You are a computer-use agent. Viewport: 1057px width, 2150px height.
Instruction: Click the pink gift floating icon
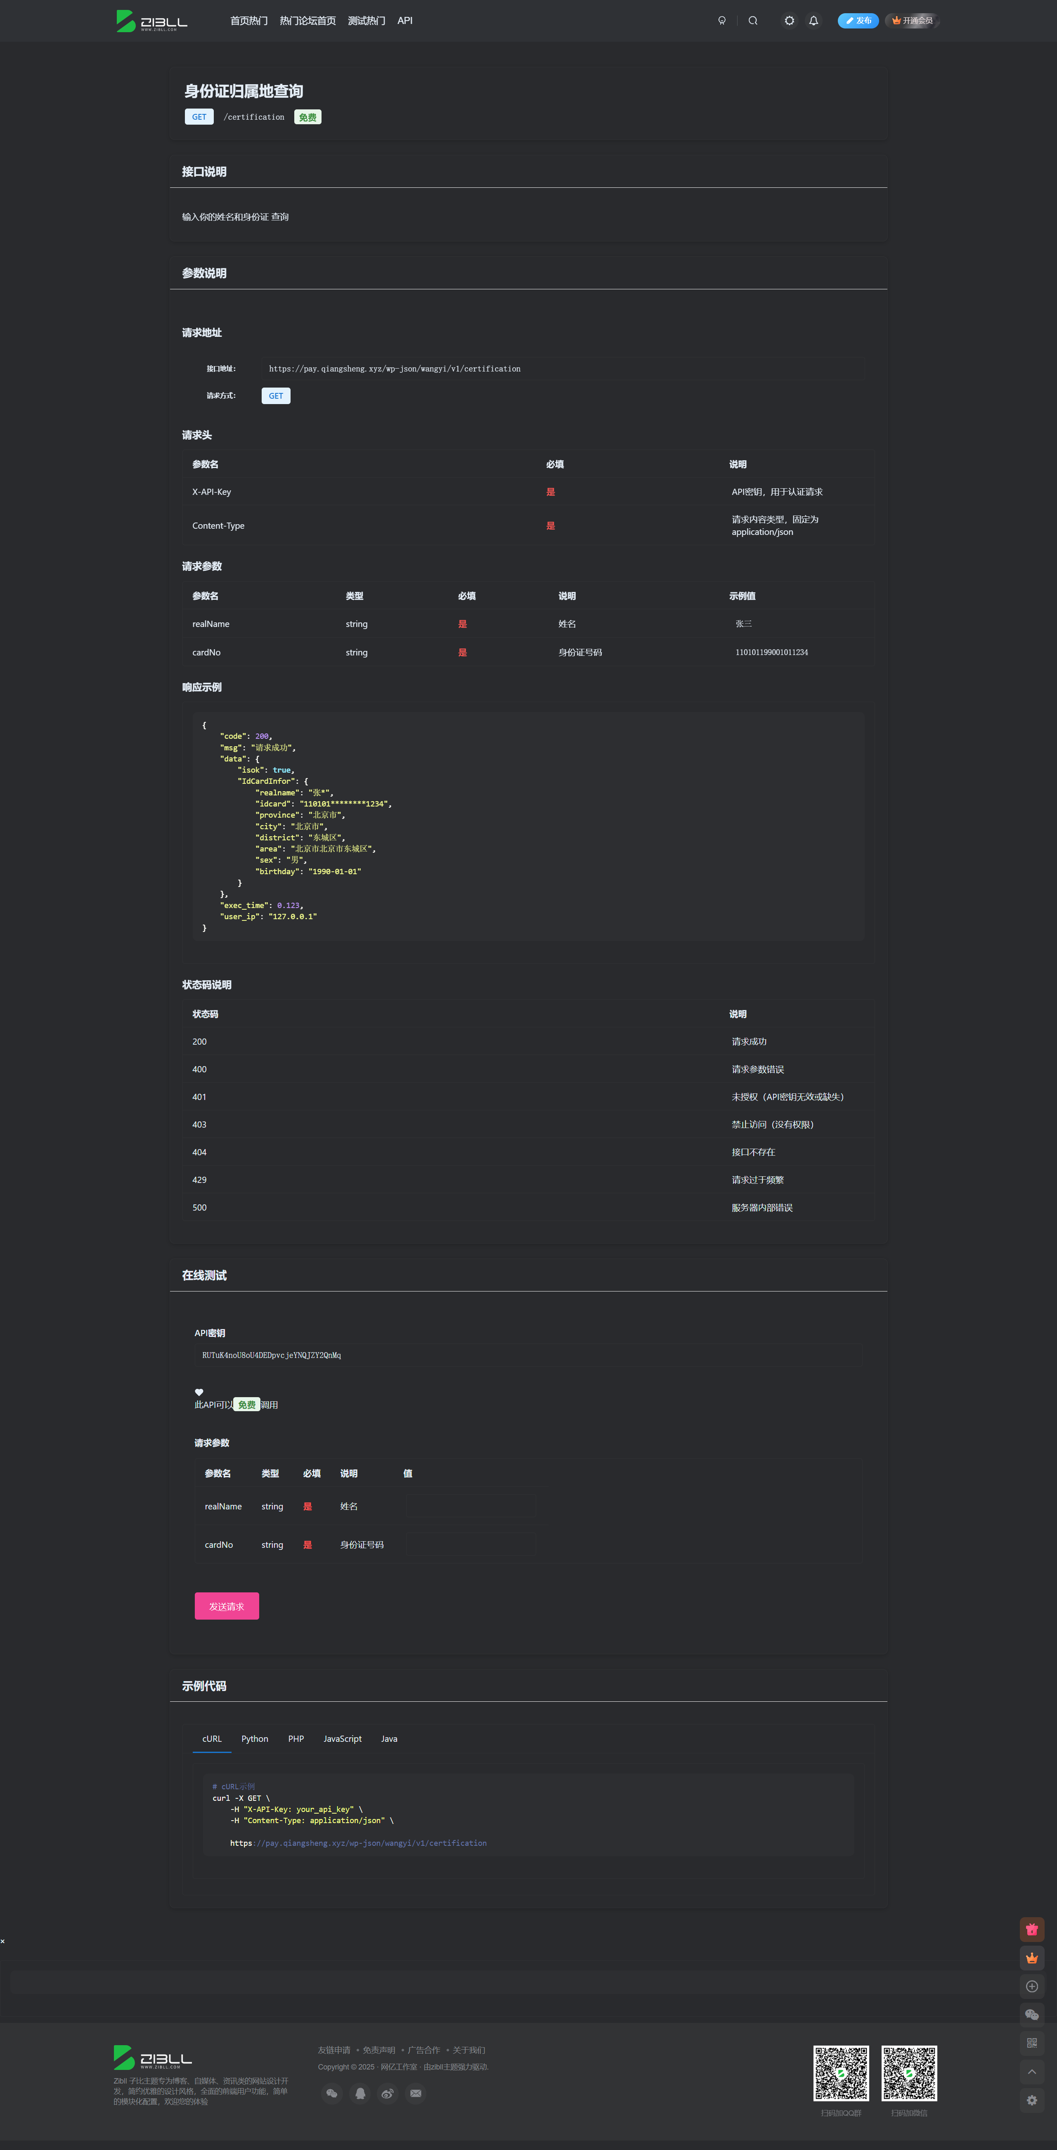tap(1032, 1929)
